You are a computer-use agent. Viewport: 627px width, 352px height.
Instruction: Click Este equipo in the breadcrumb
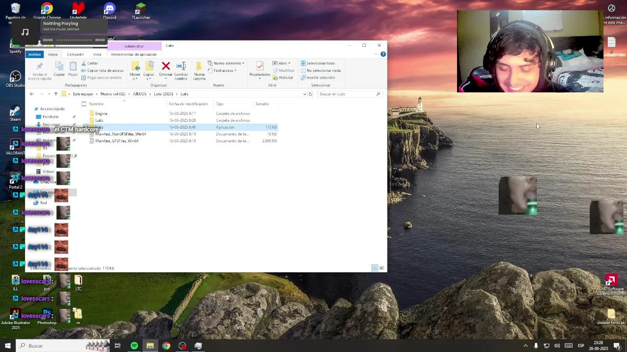83,94
